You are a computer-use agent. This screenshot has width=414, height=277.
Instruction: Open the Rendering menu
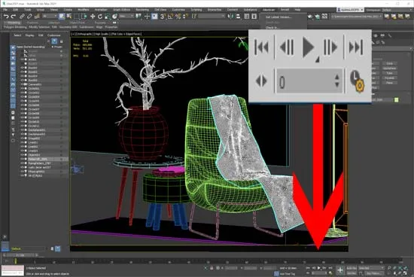point(142,10)
